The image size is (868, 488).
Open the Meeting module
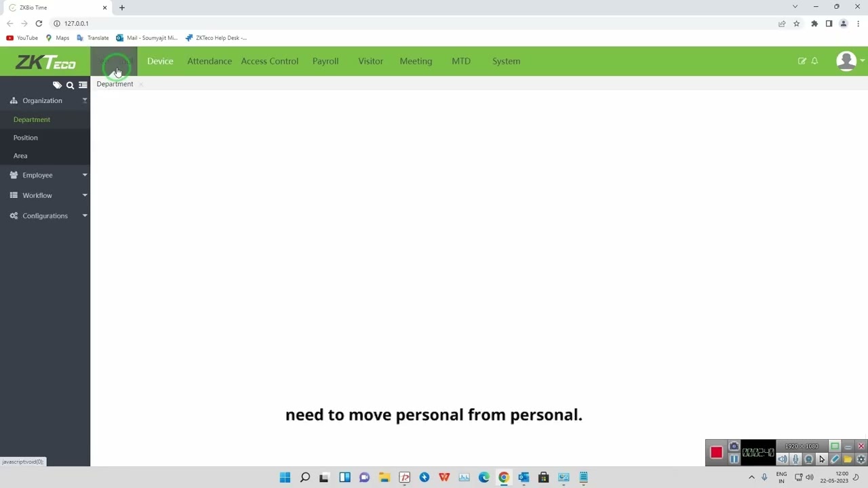[416, 61]
